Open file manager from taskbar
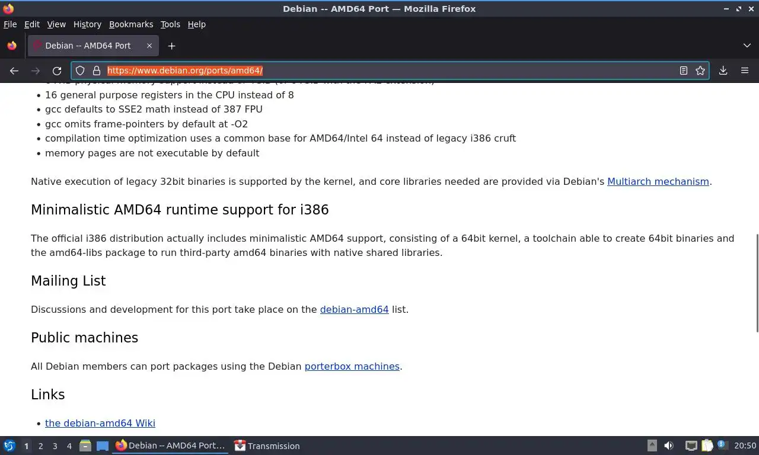 coord(85,446)
